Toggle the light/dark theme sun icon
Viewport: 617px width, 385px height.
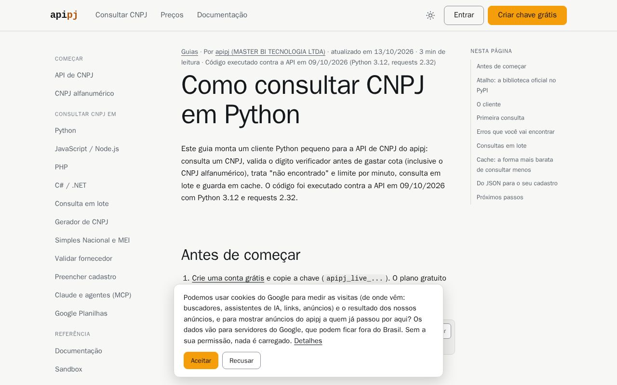[x=430, y=15]
